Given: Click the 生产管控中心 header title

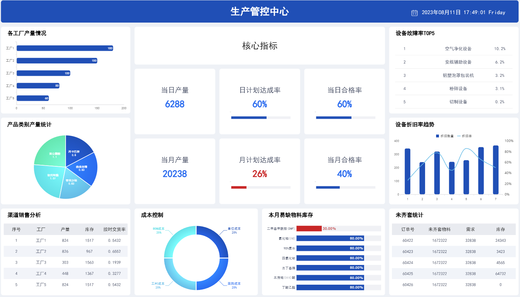Looking at the screenshot, I should click(x=260, y=12).
